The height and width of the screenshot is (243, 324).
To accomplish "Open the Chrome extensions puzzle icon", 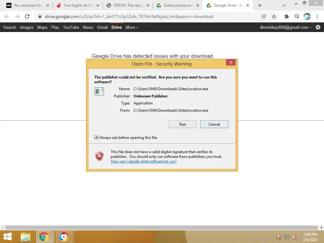I will (286, 16).
